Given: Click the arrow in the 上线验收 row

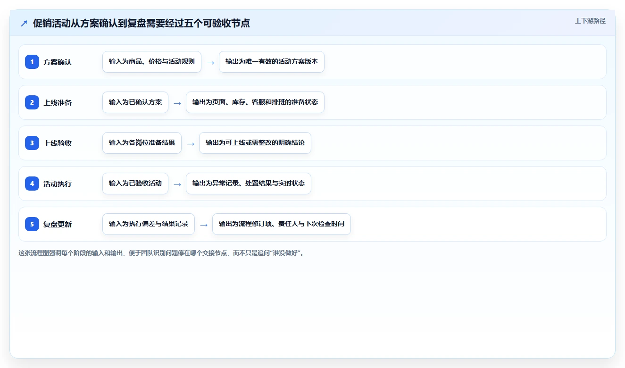Looking at the screenshot, I should coord(191,143).
